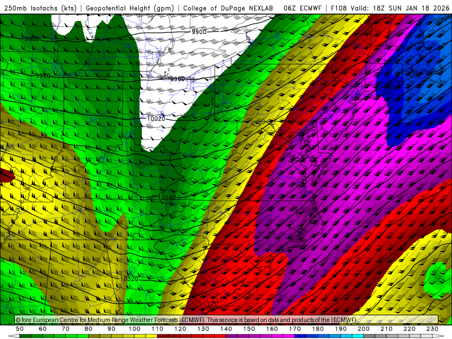Screen dimensions: 452x339
Task: Click the 10020 height contour label
Action: click(156, 119)
